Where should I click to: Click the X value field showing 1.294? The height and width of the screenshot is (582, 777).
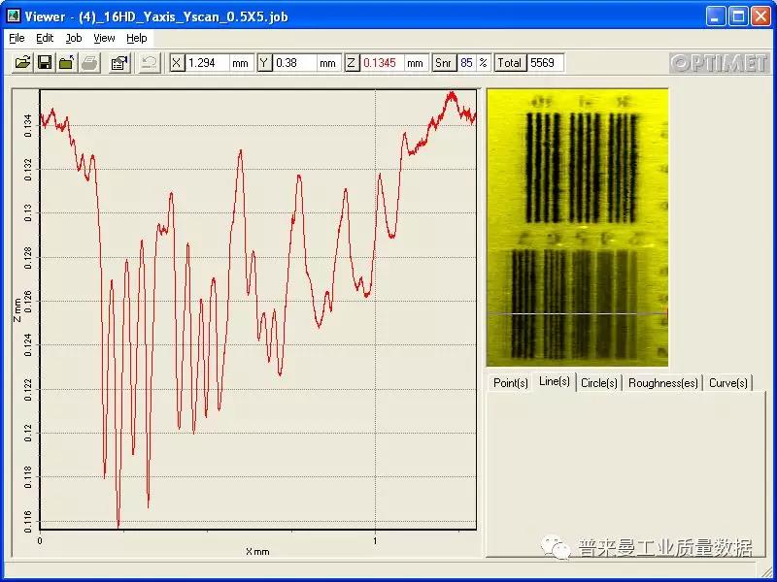pyautogui.click(x=207, y=63)
